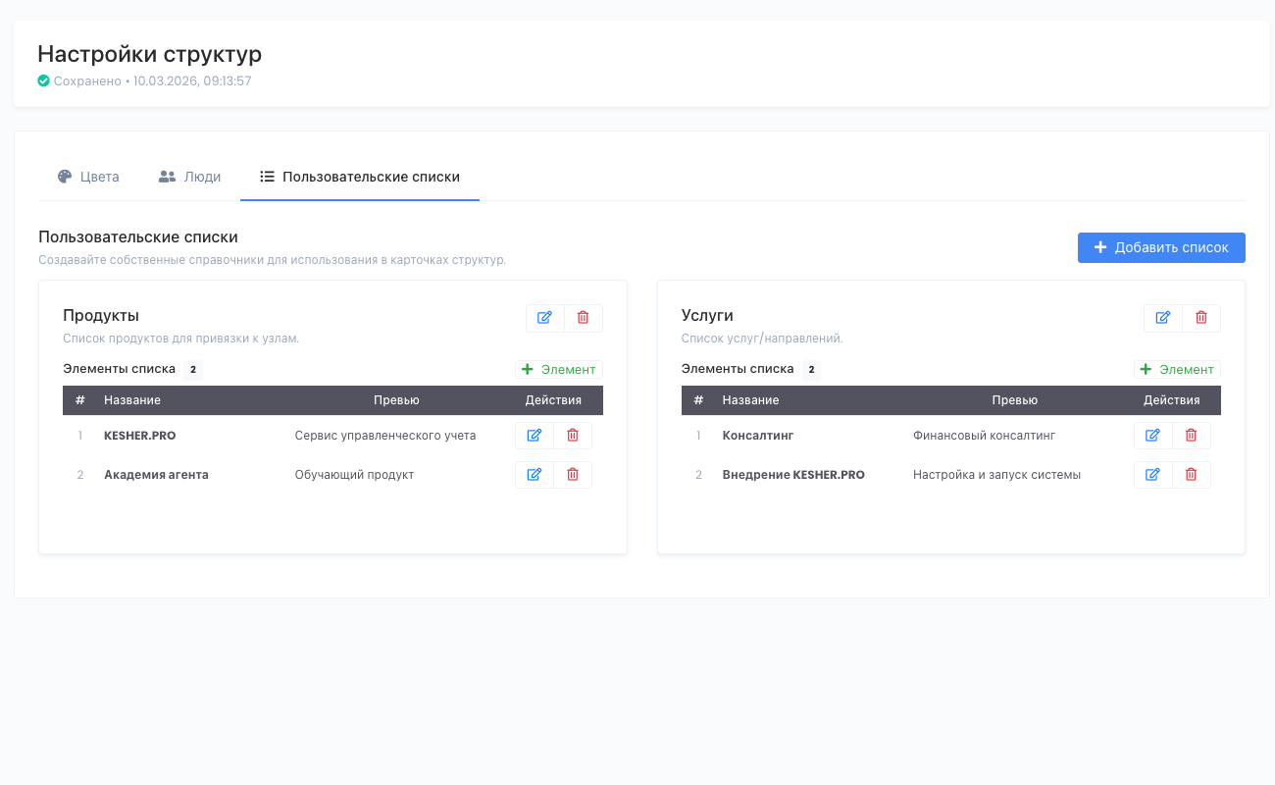
Task: Click the green Сохранено checkmark icon
Action: (x=43, y=80)
